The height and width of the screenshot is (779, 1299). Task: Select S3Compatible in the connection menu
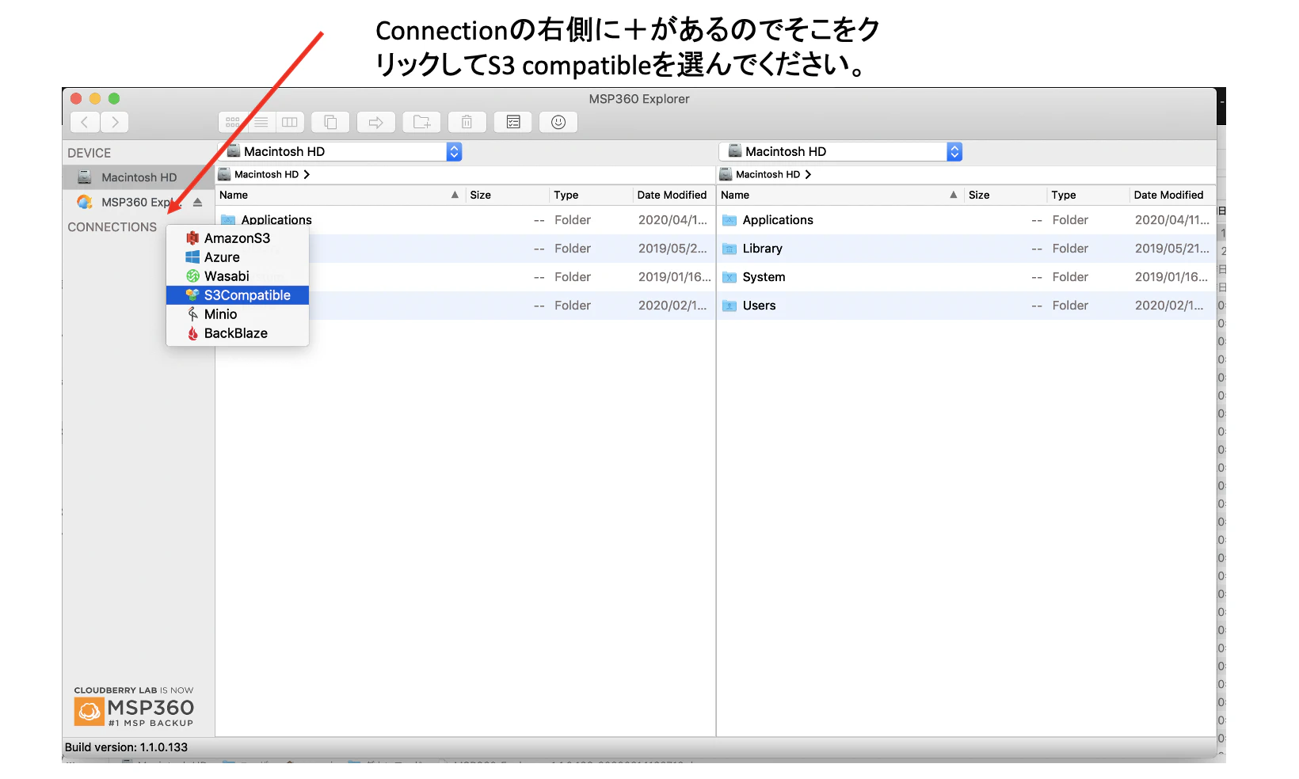[x=238, y=295]
